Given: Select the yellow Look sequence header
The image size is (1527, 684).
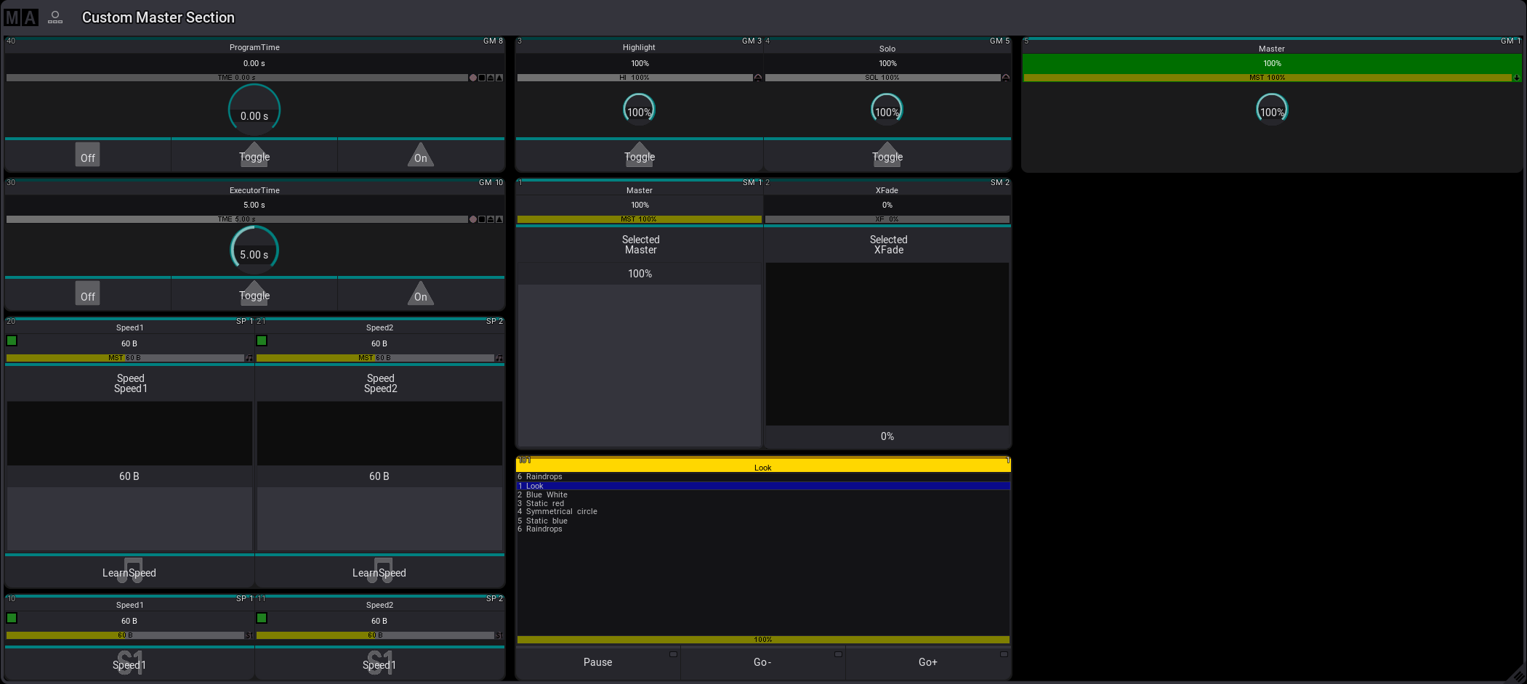Looking at the screenshot, I should (x=763, y=465).
